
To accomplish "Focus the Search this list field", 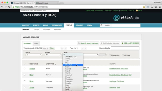I will (x=125, y=48).
